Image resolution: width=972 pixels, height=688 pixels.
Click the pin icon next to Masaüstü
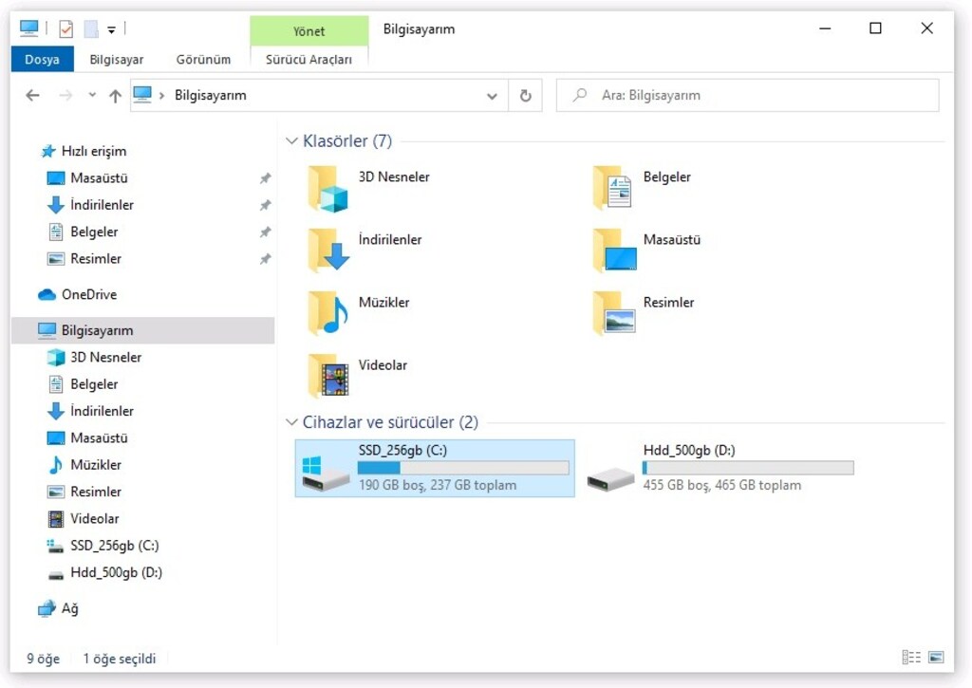point(266,178)
